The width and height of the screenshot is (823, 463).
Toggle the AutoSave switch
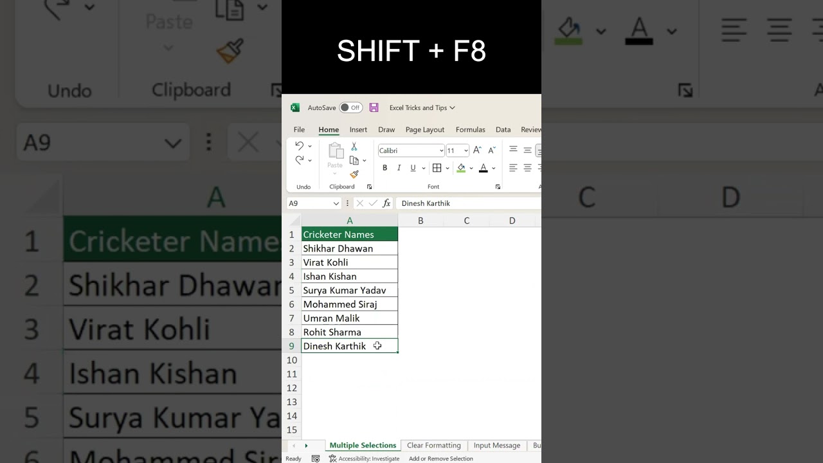(351, 108)
